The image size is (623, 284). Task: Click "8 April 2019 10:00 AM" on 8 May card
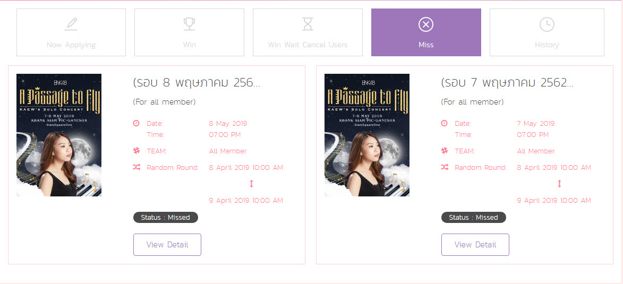246,168
